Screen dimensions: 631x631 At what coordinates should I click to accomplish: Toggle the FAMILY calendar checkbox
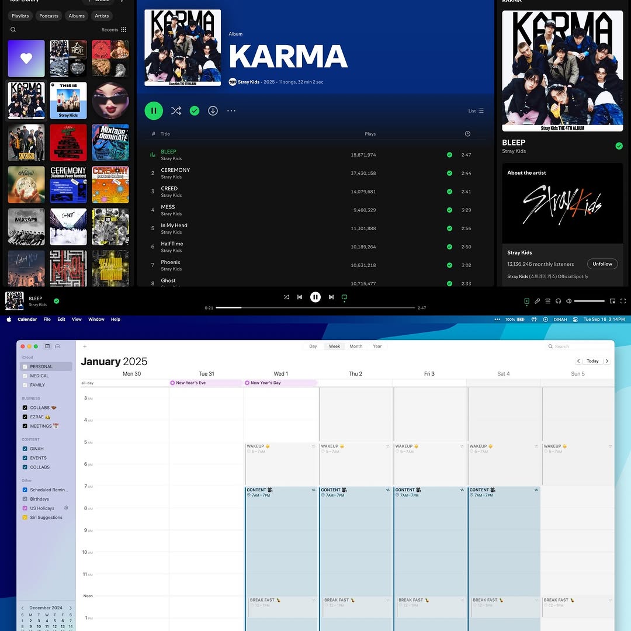tap(25, 385)
